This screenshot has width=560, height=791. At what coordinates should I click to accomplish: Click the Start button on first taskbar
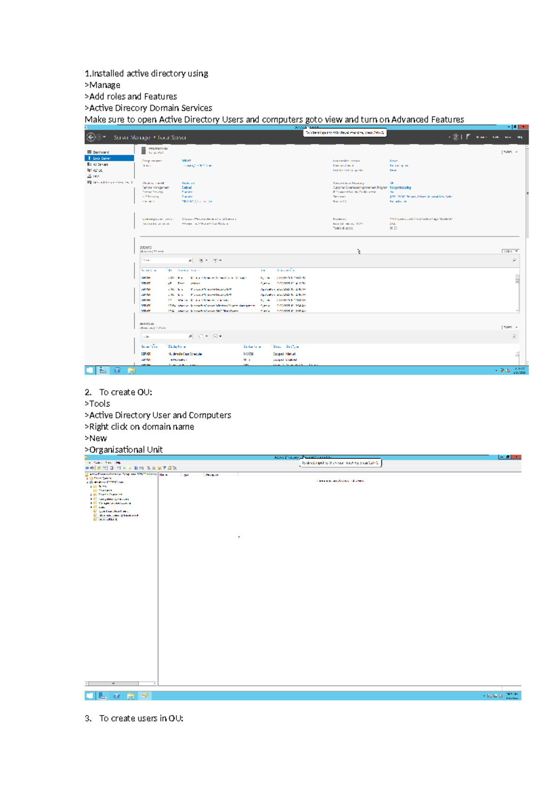point(90,370)
